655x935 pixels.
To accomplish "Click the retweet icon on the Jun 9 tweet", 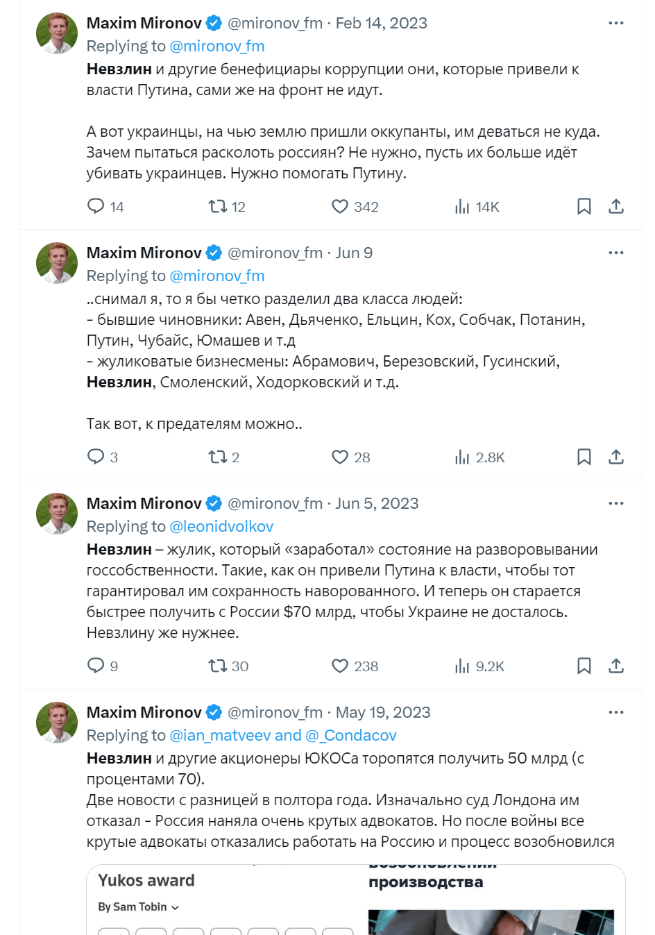I will pyautogui.click(x=219, y=457).
